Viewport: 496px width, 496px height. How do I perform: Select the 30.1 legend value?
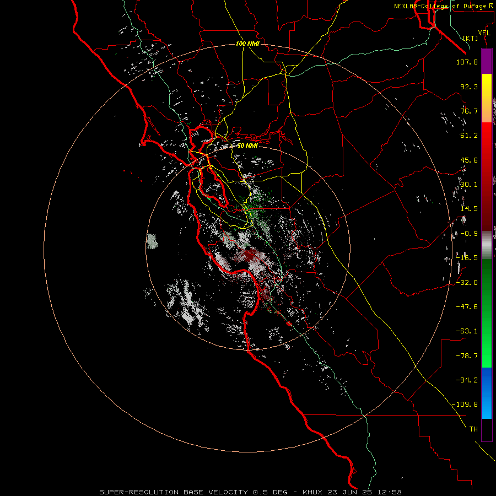click(469, 185)
